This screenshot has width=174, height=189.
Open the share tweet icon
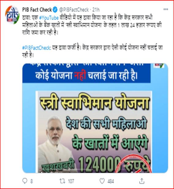click(142, 181)
